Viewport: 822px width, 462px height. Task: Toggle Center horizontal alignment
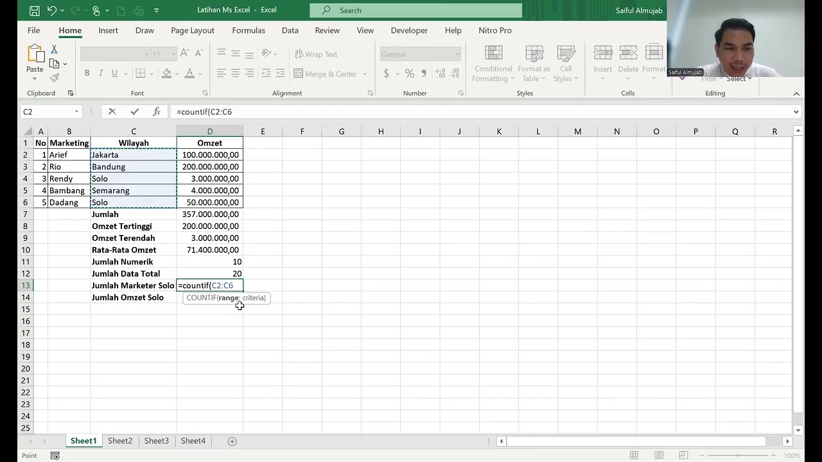pos(236,73)
